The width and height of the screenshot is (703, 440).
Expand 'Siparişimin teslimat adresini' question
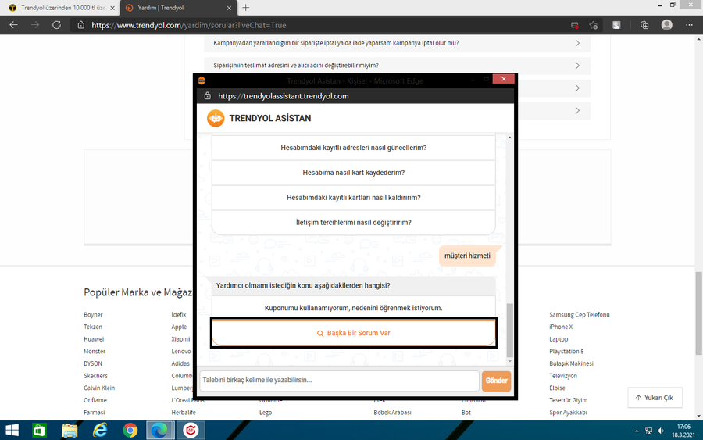point(397,66)
